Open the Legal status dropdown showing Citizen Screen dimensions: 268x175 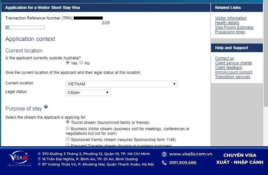88,93
